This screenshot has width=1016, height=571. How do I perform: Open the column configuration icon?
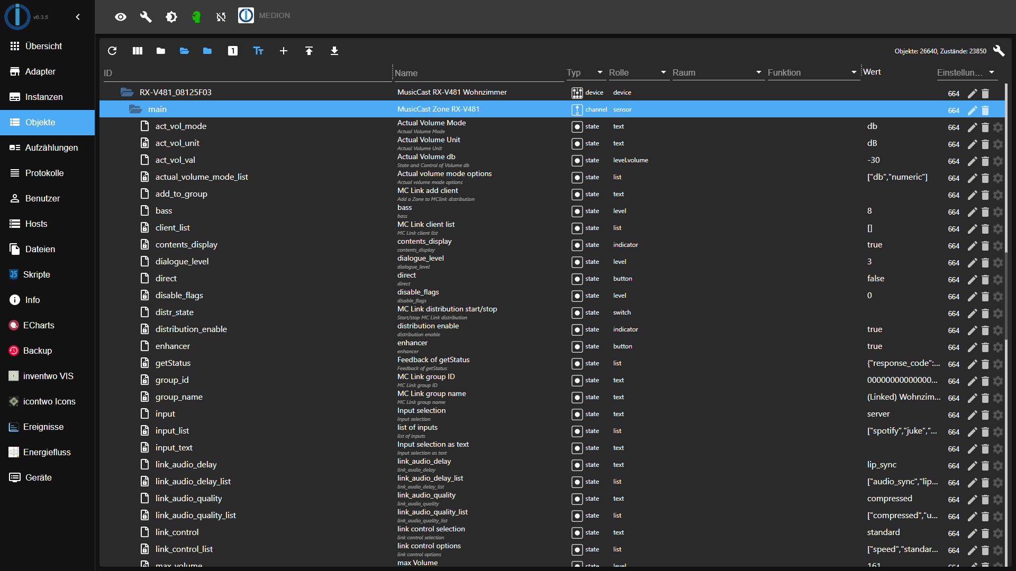(138, 51)
